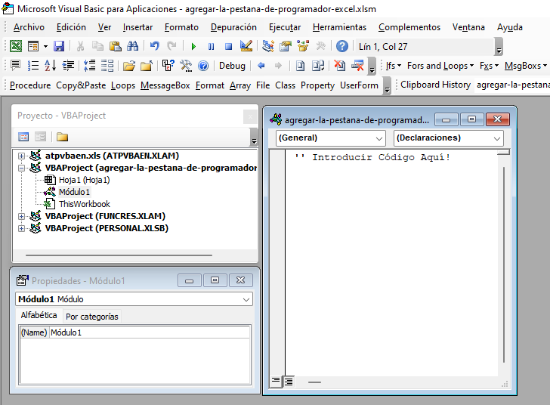
Task: Click the Pause/Break icon
Action: coord(212,46)
